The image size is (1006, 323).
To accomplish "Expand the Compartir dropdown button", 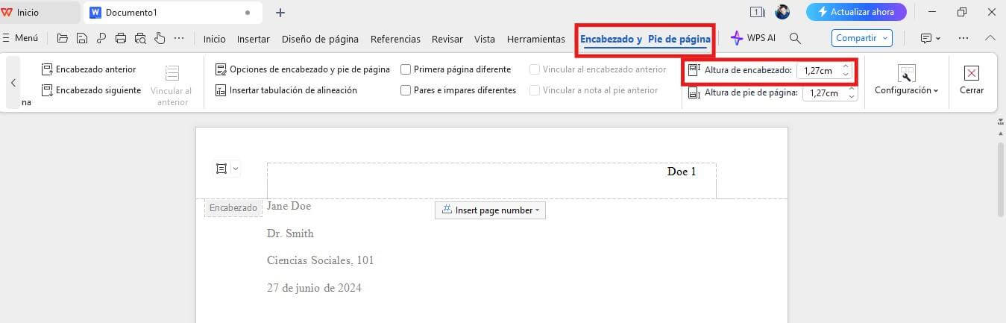I will [x=862, y=38].
